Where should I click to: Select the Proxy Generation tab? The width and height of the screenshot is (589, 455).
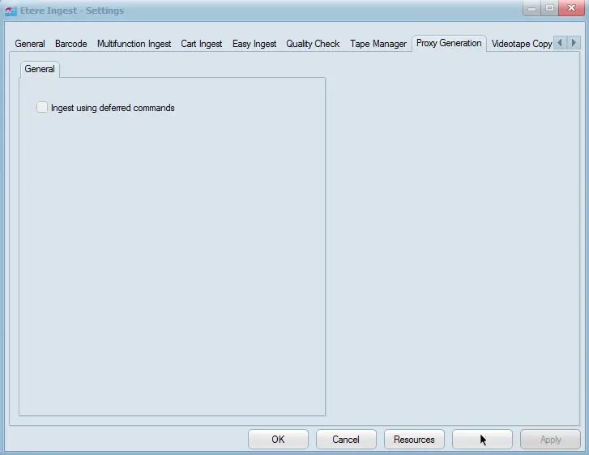[449, 43]
